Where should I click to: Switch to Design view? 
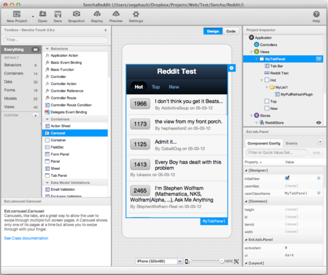[x=213, y=31]
